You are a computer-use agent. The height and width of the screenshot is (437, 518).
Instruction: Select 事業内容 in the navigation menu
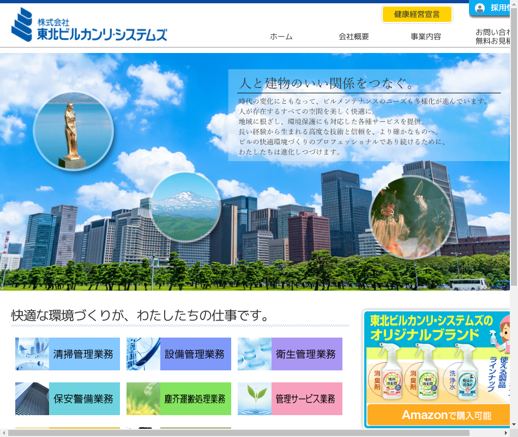(425, 37)
